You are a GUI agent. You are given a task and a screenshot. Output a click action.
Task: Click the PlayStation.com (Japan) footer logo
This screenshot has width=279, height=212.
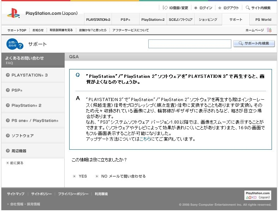(258, 195)
